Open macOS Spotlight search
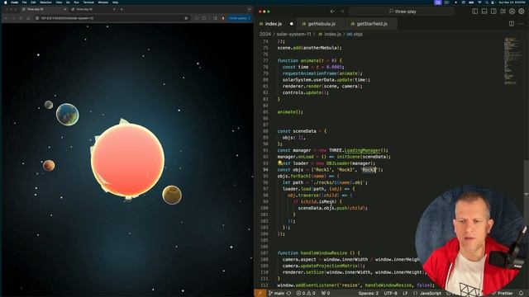The width and height of the screenshot is (529, 297). [x=487, y=2]
